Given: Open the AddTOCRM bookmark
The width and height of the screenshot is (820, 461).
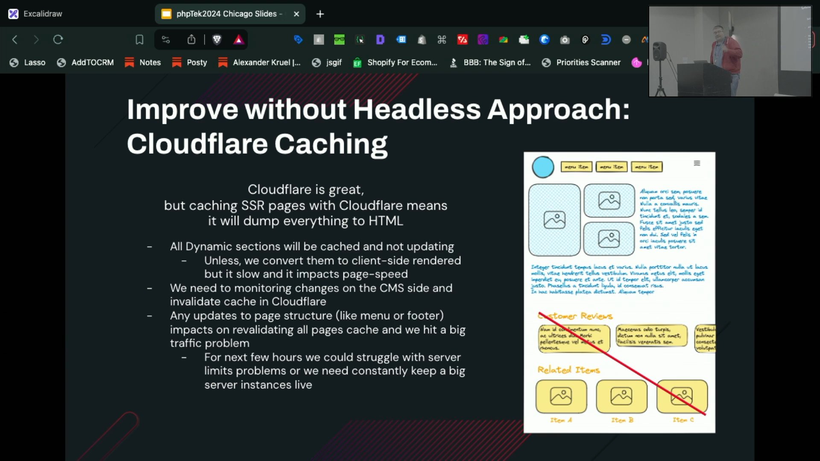Looking at the screenshot, I should pos(85,63).
